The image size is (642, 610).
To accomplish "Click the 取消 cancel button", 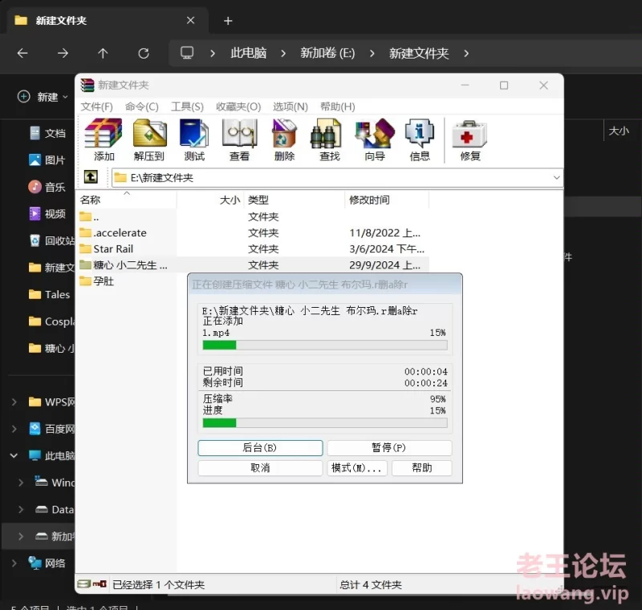I will 260,468.
